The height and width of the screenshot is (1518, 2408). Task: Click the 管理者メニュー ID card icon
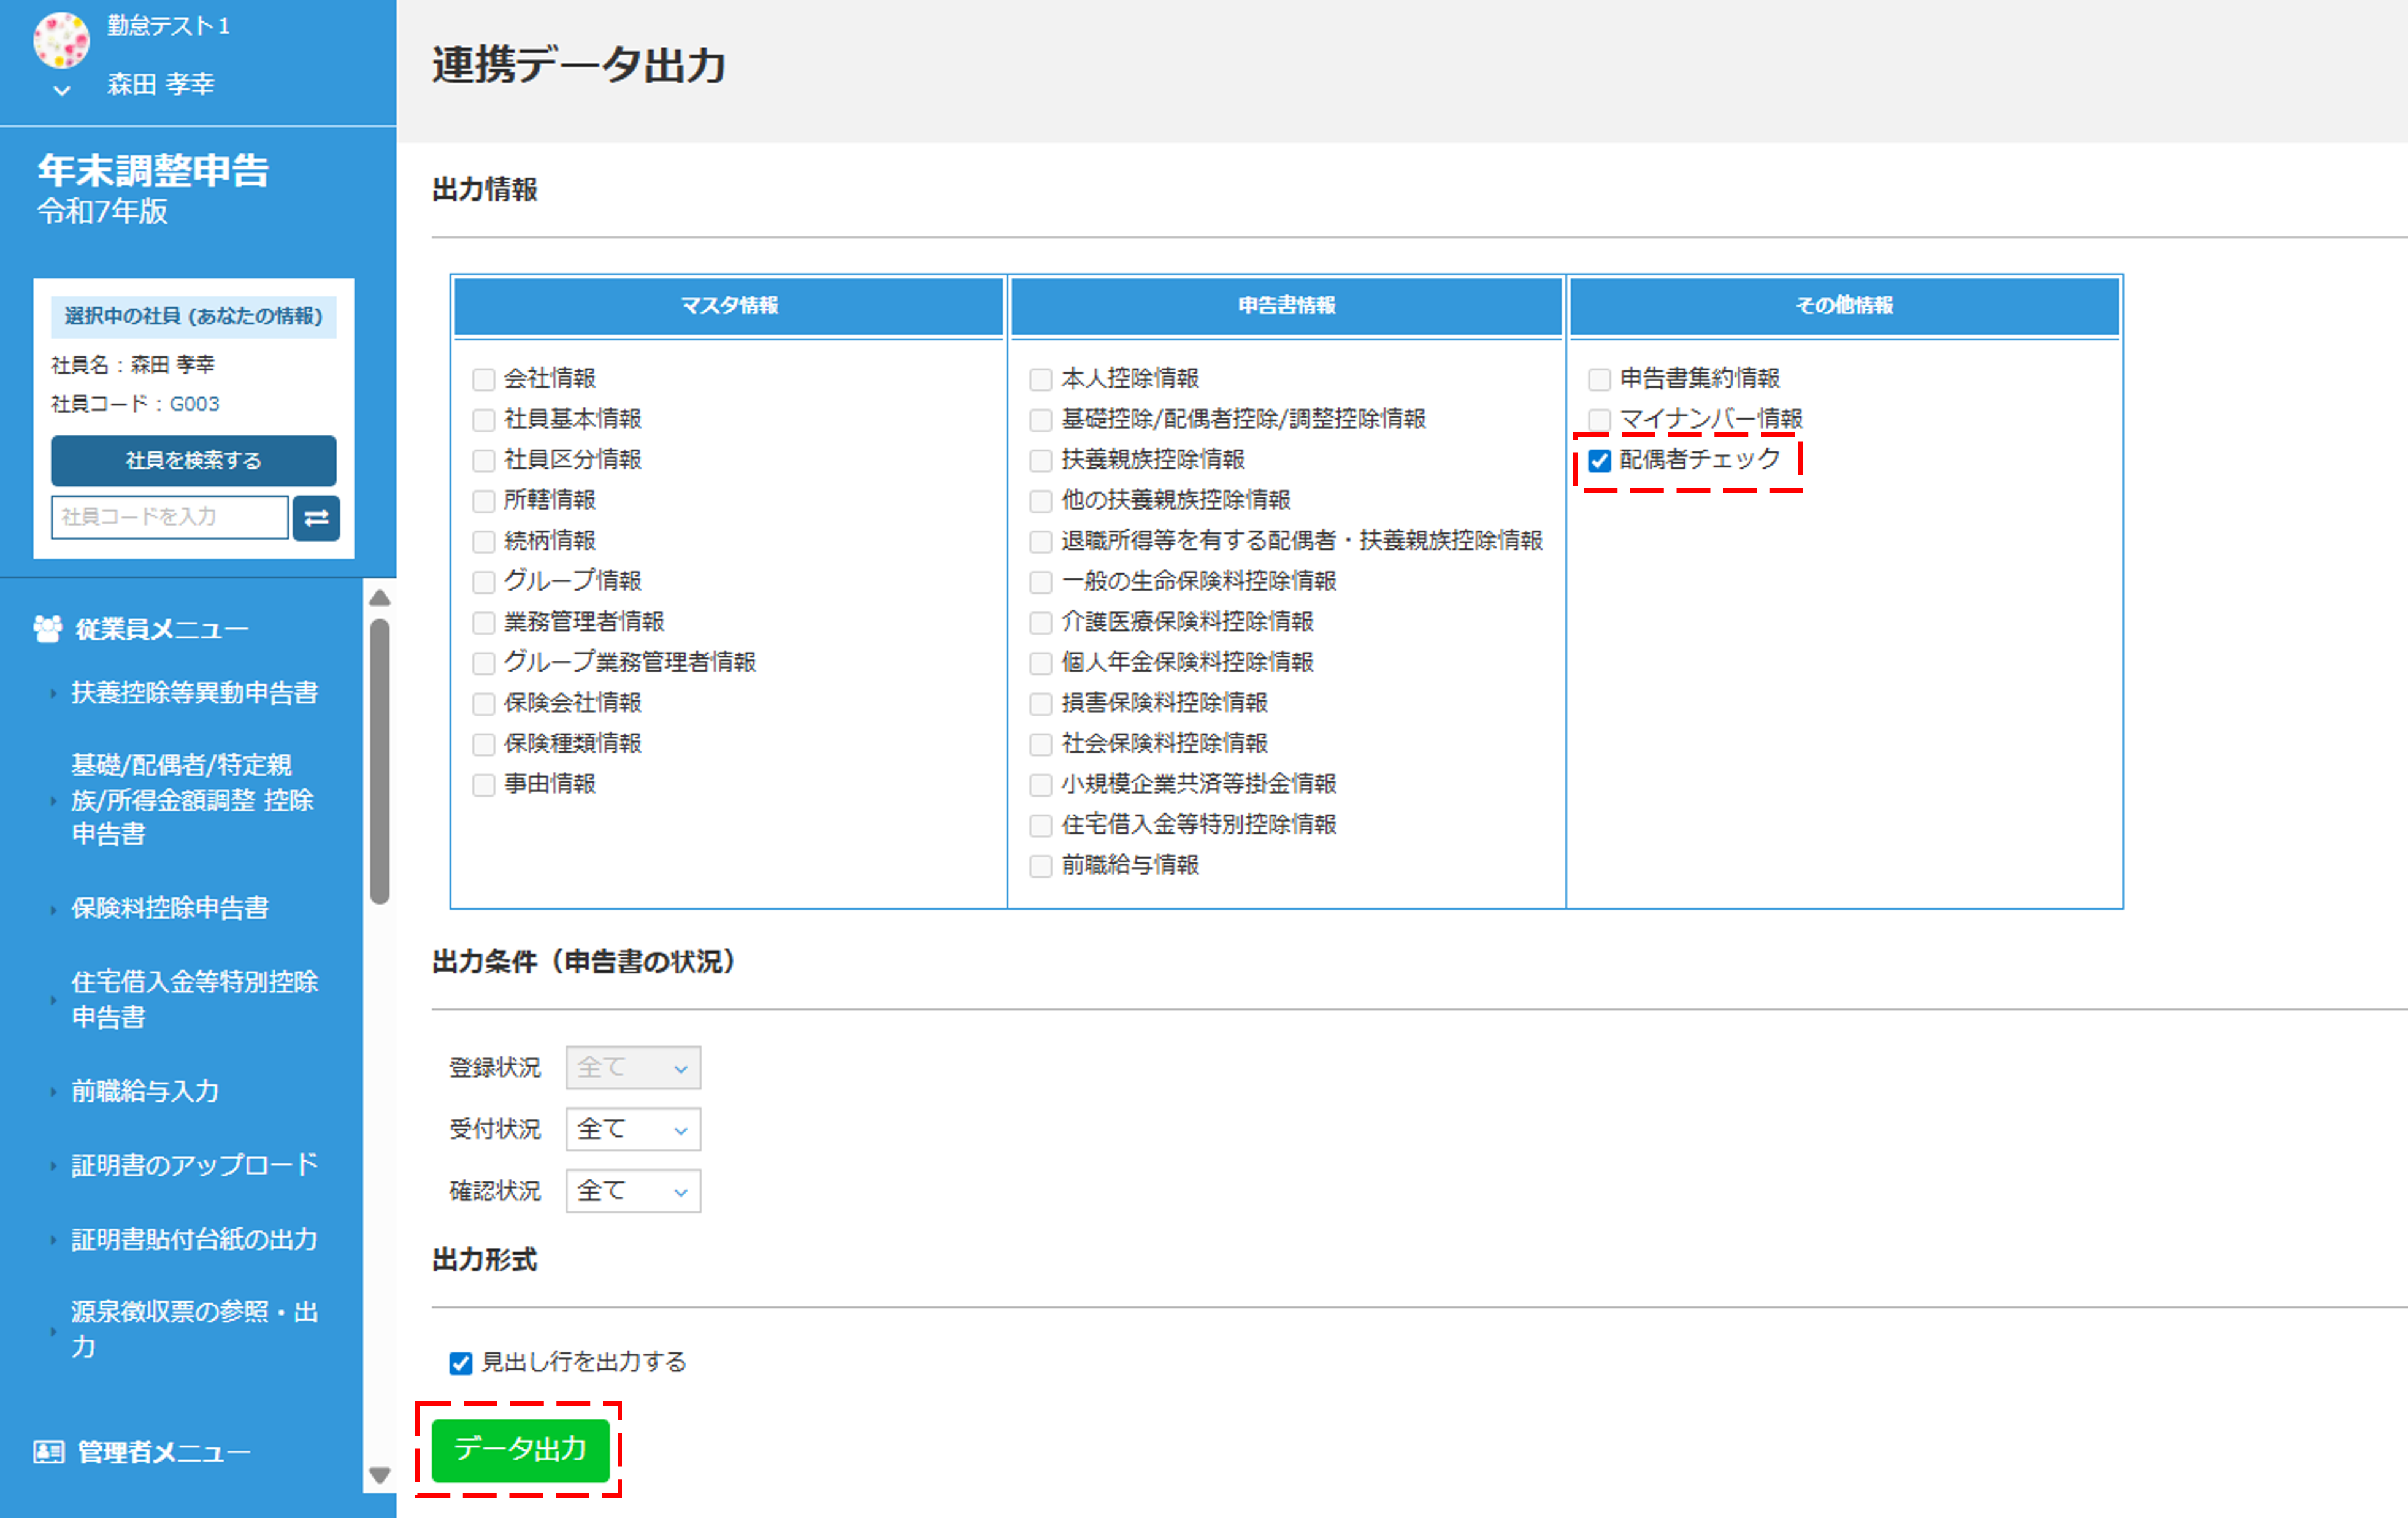pos(48,1451)
